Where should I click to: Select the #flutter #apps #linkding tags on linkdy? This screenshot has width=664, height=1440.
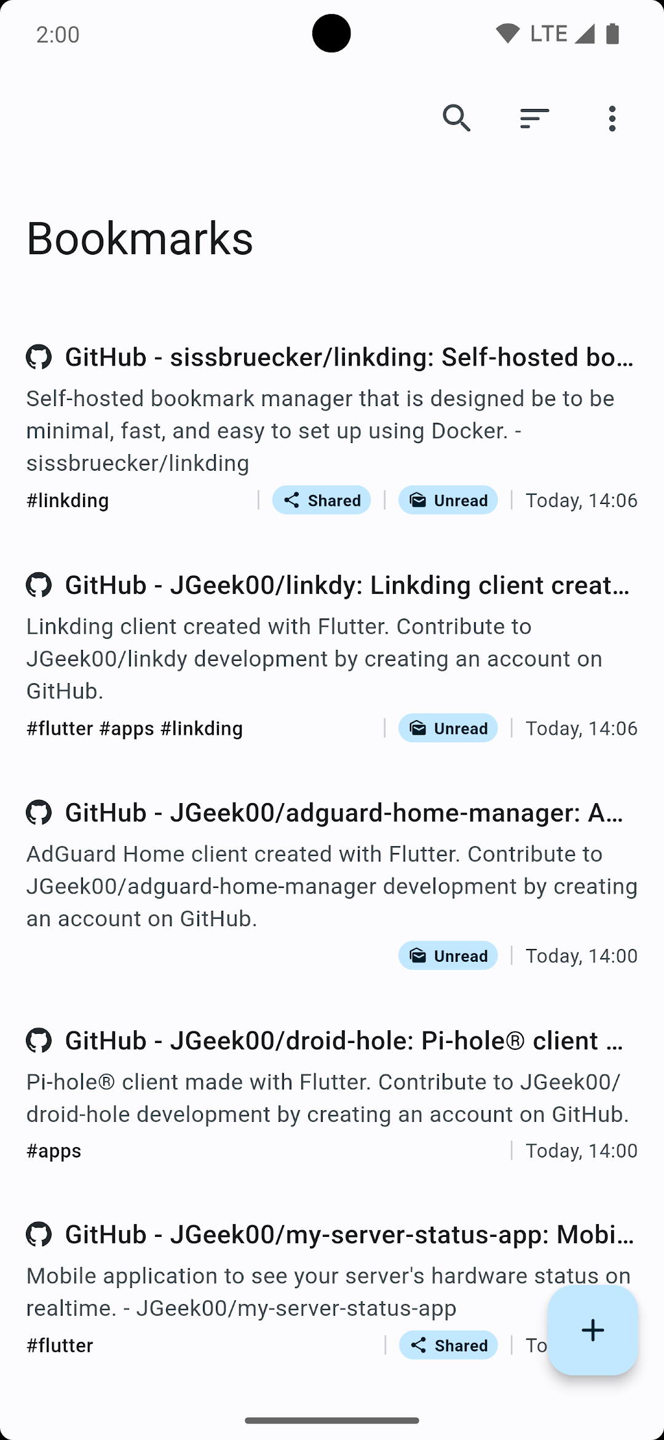[x=135, y=728]
